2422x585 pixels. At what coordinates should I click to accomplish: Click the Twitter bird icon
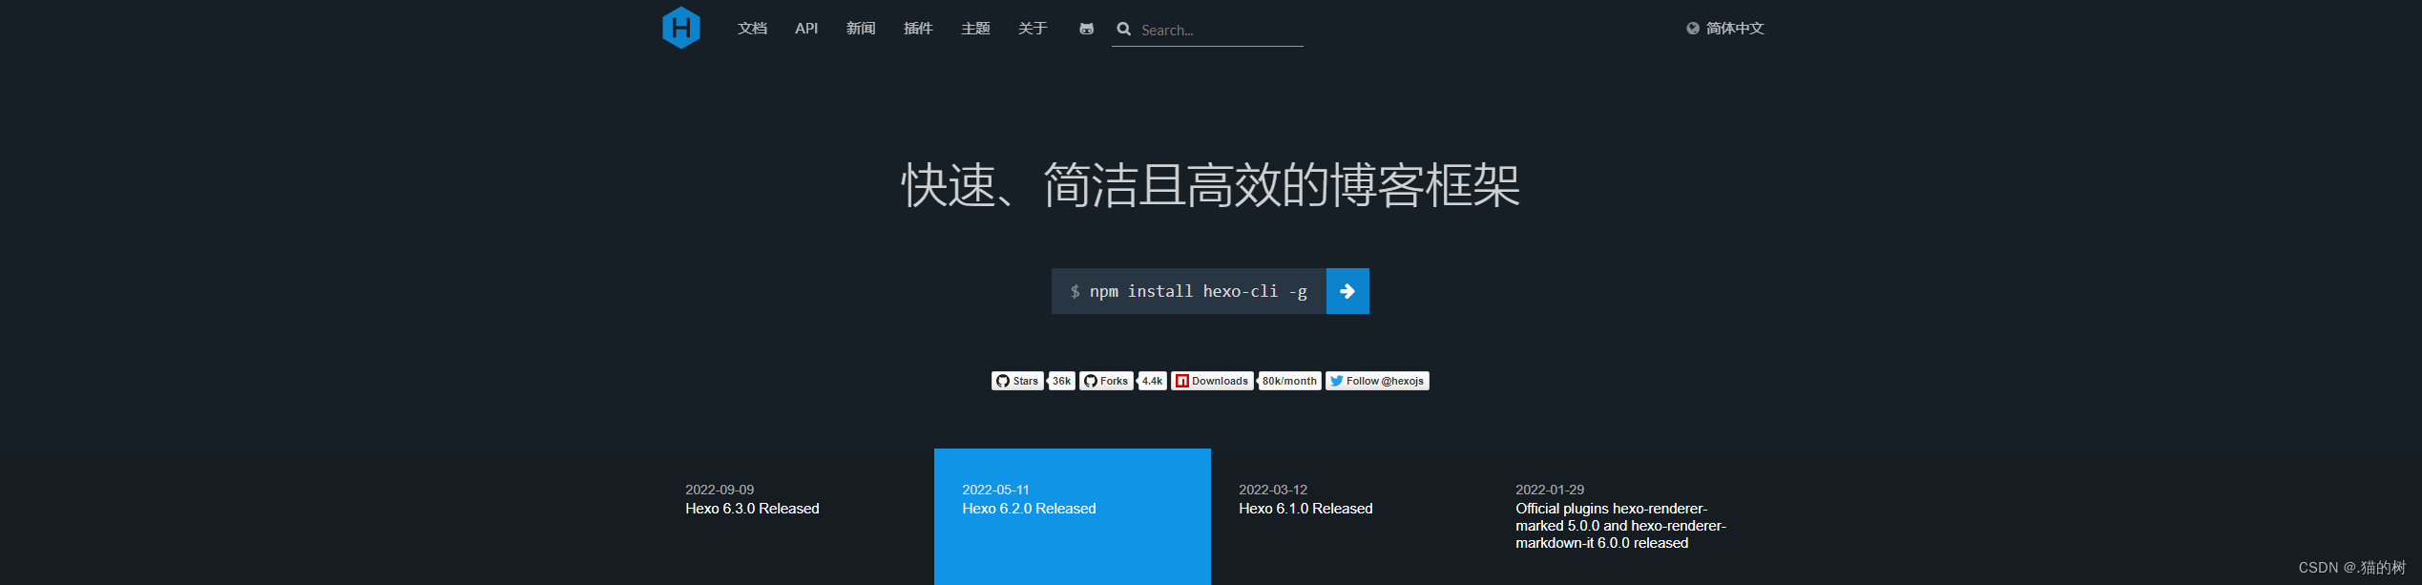[x=1337, y=381]
